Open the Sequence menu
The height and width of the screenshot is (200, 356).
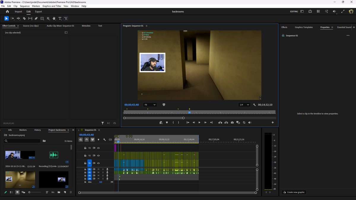tap(25, 6)
